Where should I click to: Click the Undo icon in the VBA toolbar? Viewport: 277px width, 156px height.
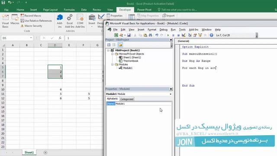click(157, 35)
